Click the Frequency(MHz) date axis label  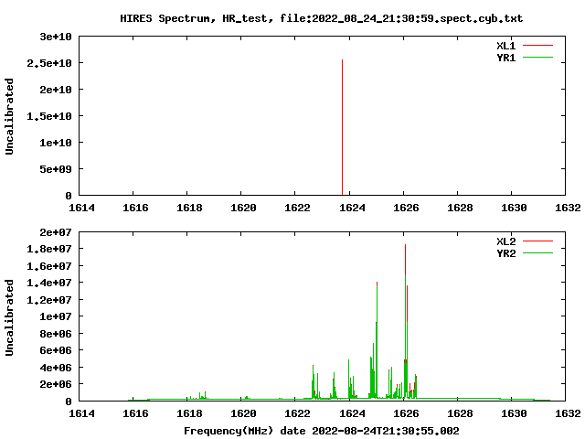tap(321, 431)
